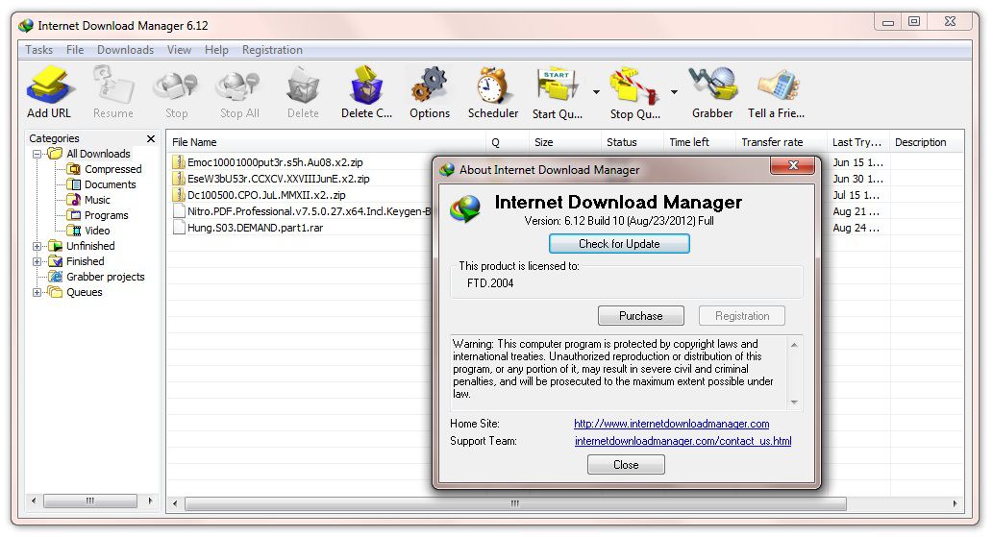Sort by the Description column header

coord(927,142)
